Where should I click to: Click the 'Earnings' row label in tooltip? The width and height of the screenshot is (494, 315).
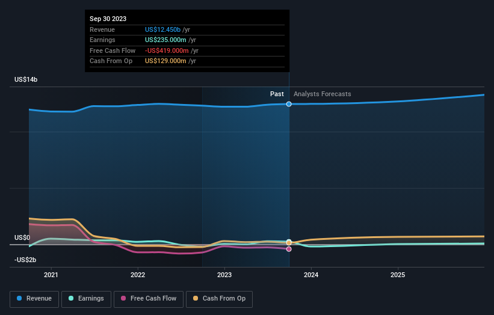coord(102,40)
